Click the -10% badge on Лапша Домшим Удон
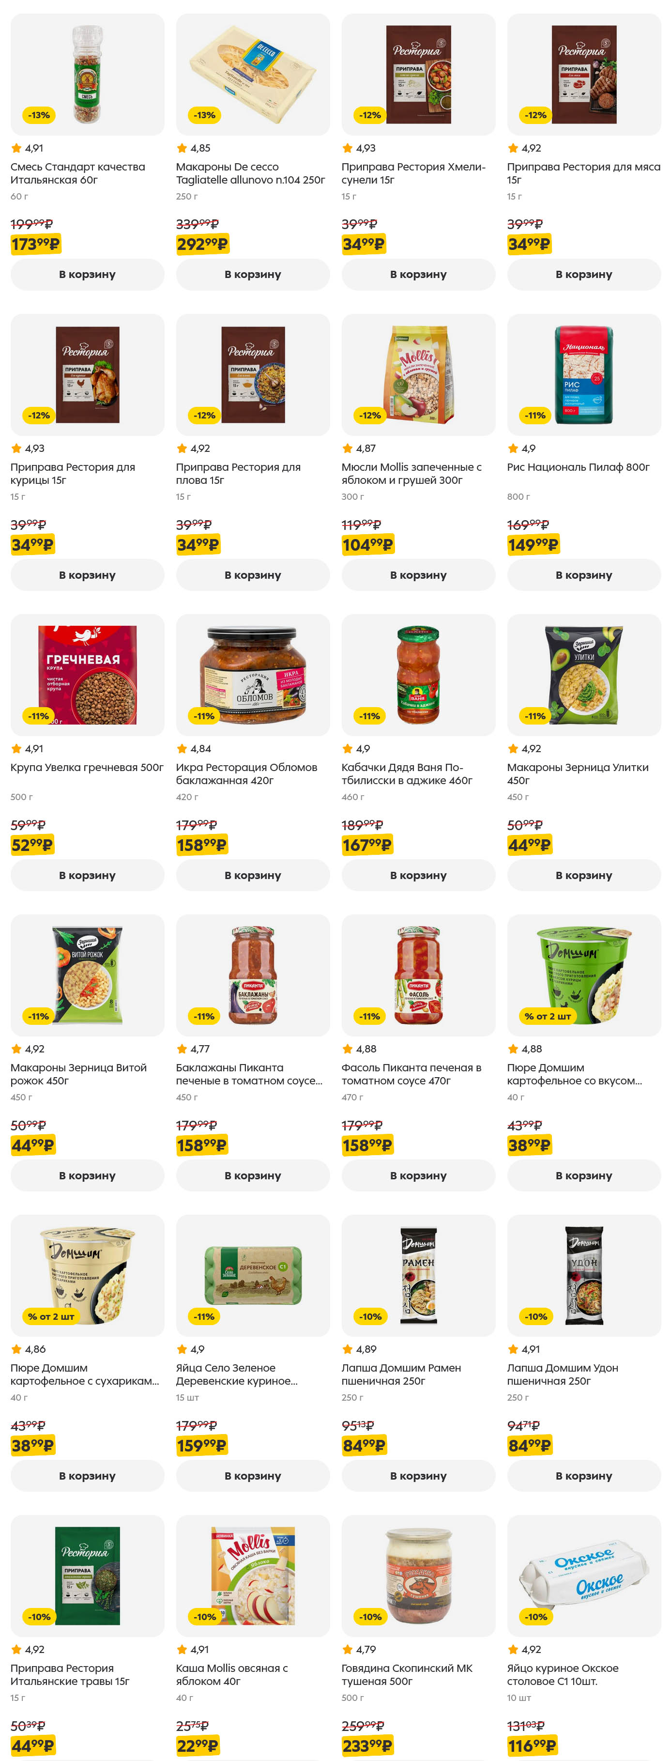This screenshot has width=671, height=1761. click(x=536, y=1316)
